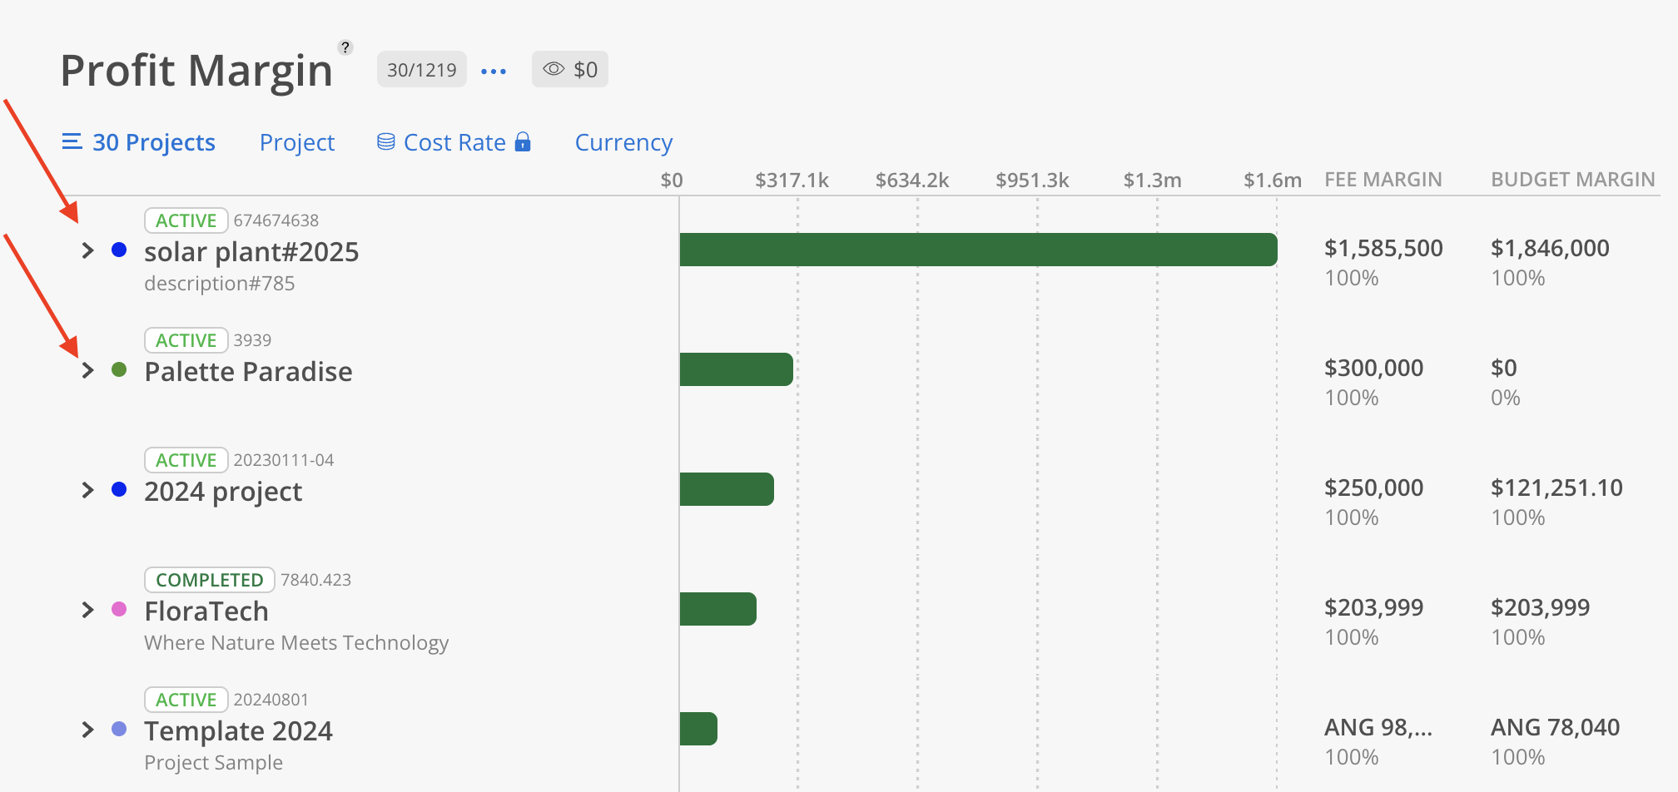Open the 30 Projects list filter
The width and height of the screenshot is (1678, 792).
(139, 142)
